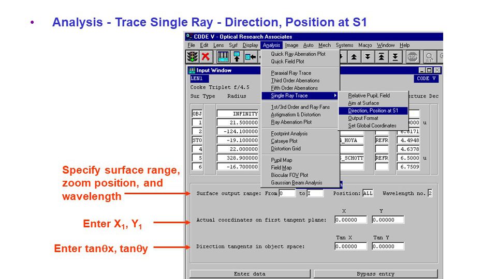Click the surface range 'to' field

tap(315, 193)
